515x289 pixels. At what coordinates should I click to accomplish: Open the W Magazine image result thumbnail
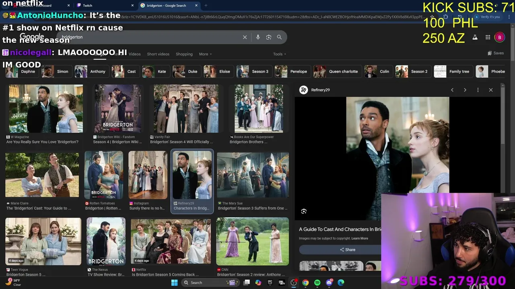pyautogui.click(x=46, y=109)
